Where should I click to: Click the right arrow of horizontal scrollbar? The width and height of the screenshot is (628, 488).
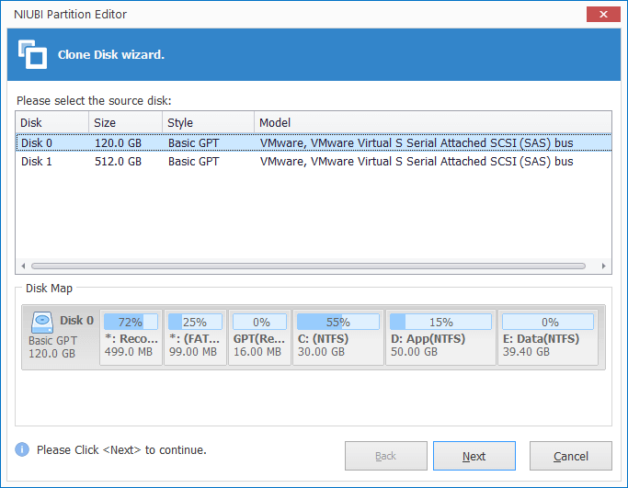(603, 266)
